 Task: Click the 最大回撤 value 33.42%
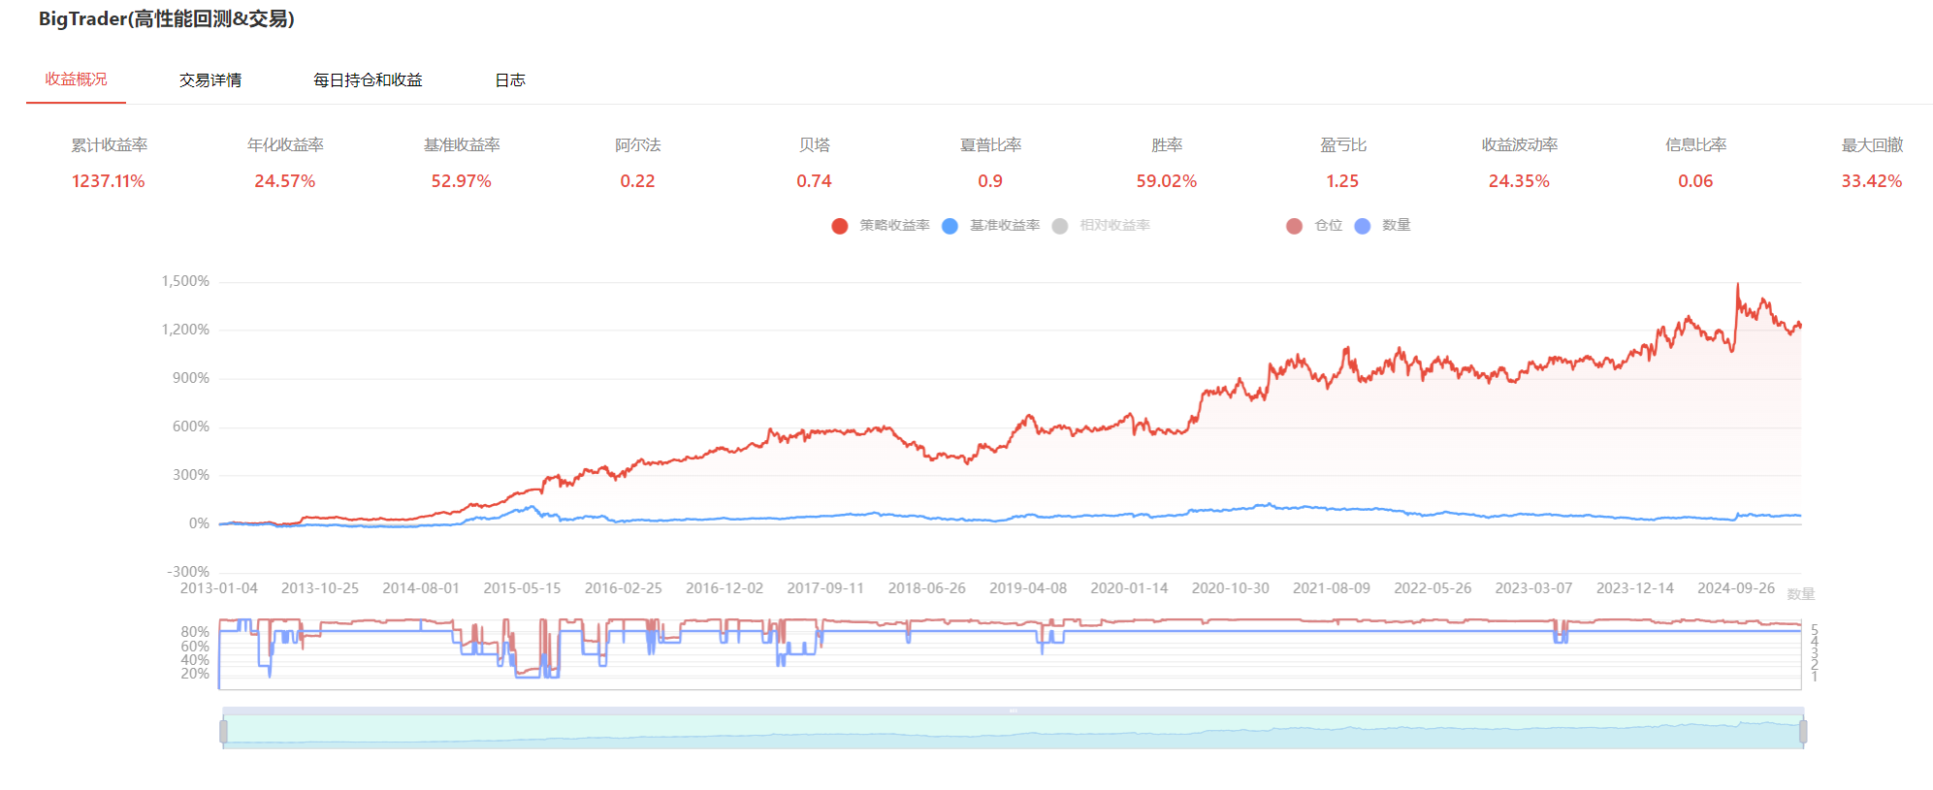1871,181
